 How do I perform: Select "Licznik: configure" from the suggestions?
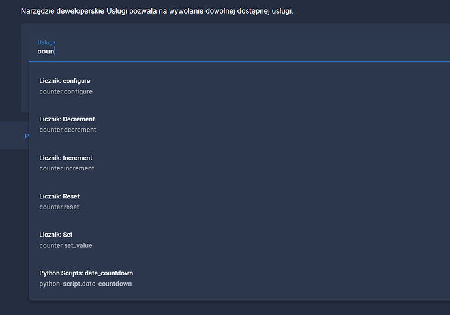pyautogui.click(x=65, y=81)
